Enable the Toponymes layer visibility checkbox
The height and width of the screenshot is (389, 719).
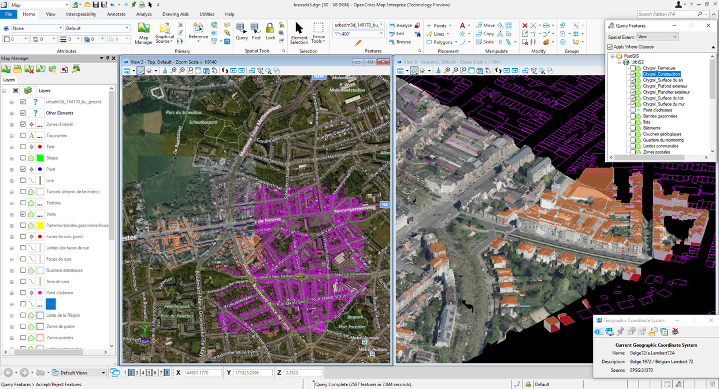tap(23, 135)
